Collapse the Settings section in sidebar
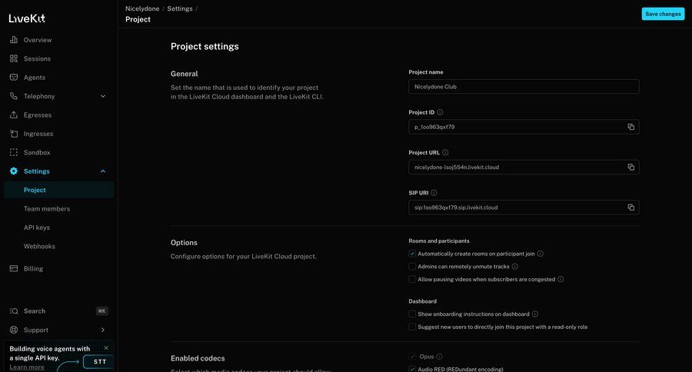 coord(103,171)
